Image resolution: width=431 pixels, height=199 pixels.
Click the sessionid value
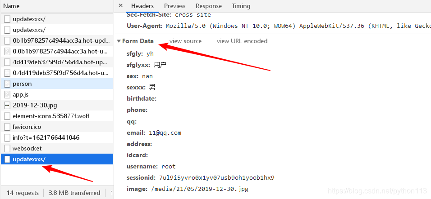coord(216,178)
